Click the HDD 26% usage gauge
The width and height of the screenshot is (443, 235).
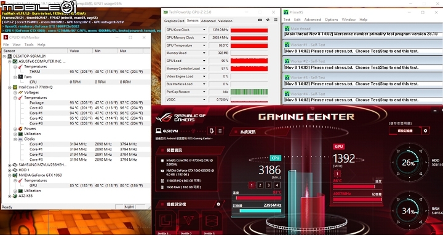409,163
